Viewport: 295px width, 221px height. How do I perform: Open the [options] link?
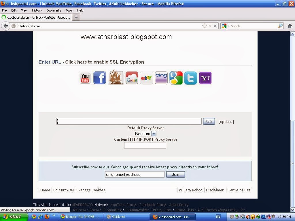point(226,122)
